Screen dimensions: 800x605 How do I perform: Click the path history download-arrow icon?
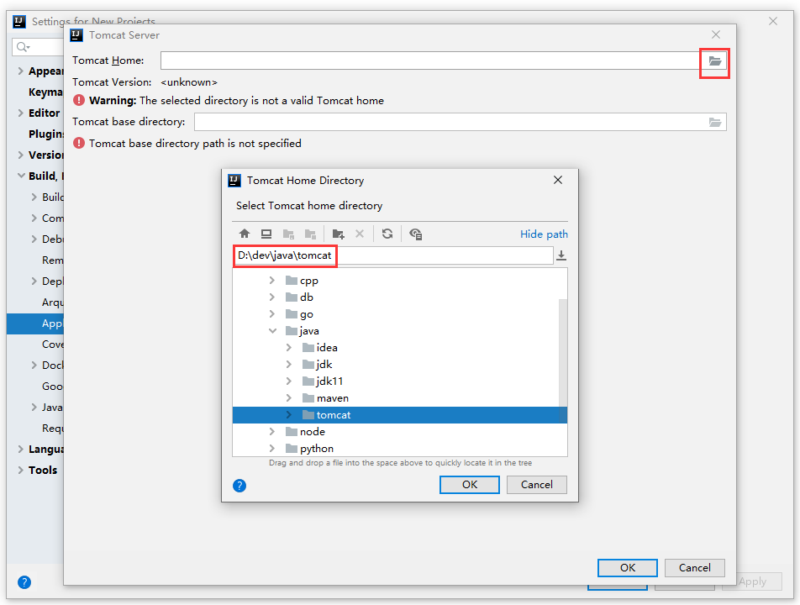tap(561, 255)
